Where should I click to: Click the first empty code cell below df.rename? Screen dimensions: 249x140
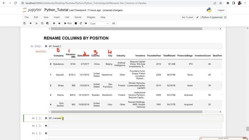point(135,126)
